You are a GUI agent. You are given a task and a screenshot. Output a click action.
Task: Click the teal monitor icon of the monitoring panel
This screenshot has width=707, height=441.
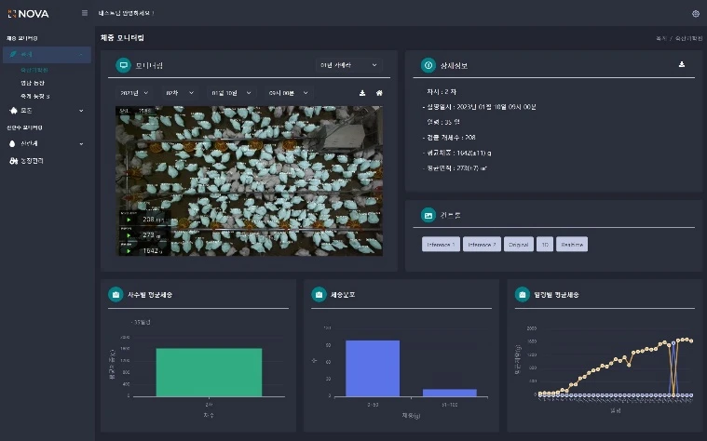tap(123, 65)
